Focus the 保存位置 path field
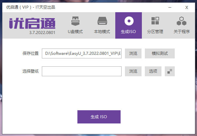The image size is (197, 136). [x=82, y=53]
